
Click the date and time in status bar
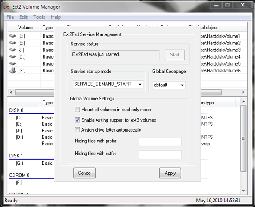[218, 201]
